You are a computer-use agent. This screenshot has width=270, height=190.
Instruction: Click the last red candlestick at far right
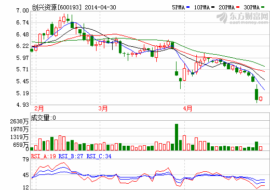pos(261,99)
